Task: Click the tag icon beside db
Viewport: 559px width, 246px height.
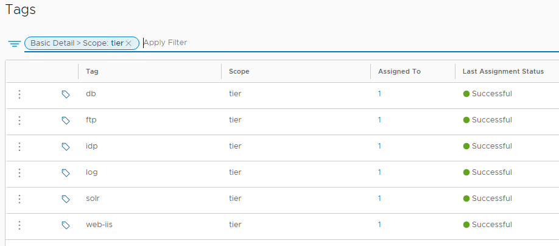Action: coord(66,94)
